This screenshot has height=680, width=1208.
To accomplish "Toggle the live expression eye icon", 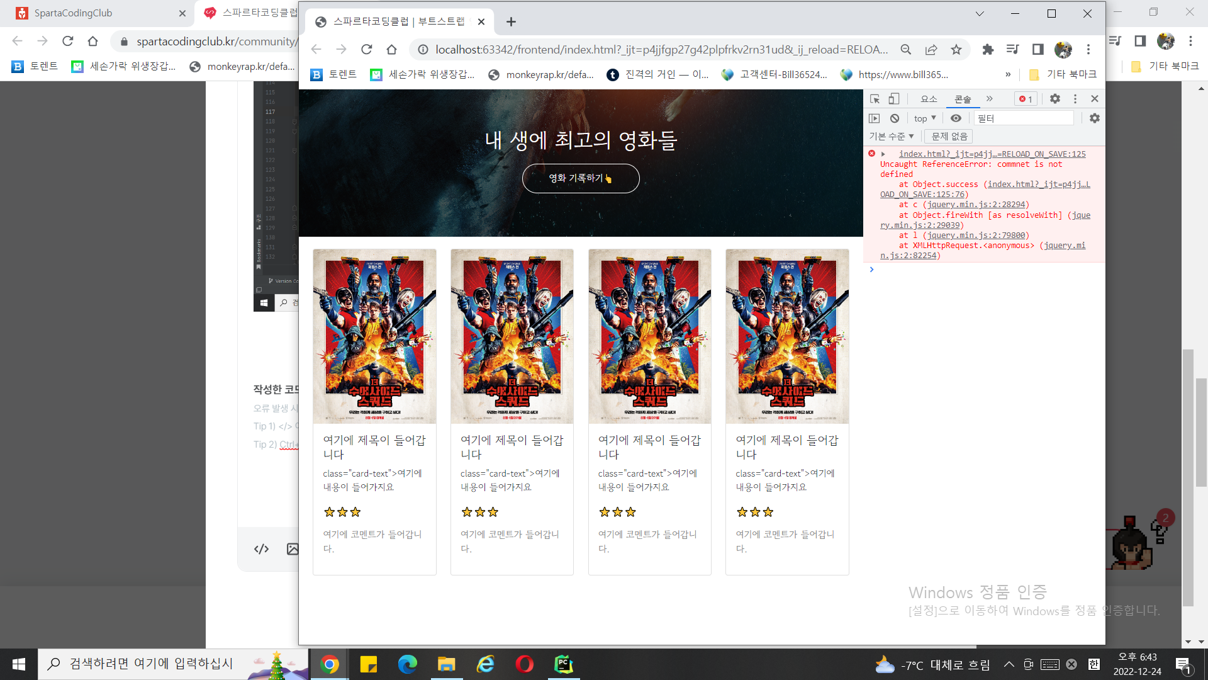I will coord(956,118).
